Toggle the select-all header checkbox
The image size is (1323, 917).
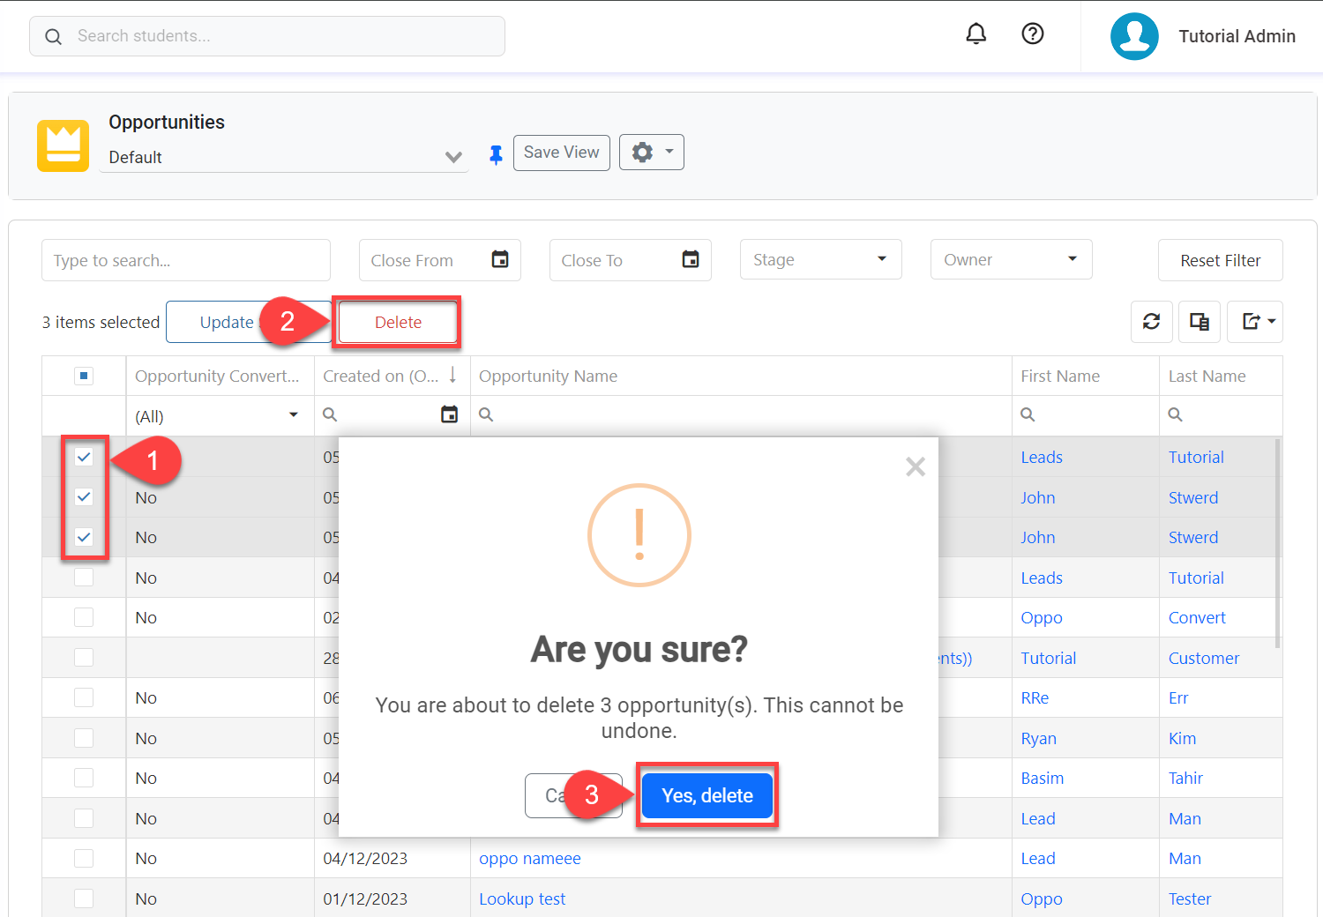(84, 376)
